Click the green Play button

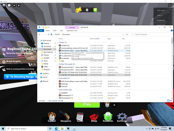pyautogui.click(x=87, y=104)
